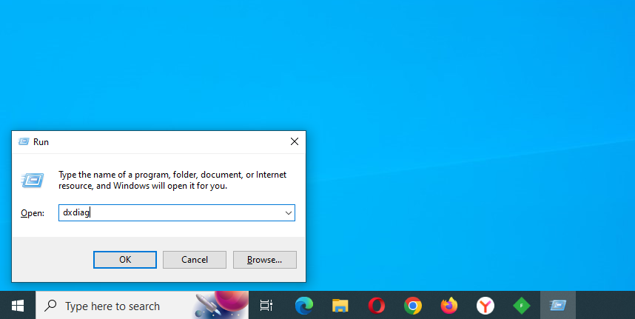635x319 pixels.
Task: Open Task View from the taskbar
Action: pyautogui.click(x=266, y=305)
